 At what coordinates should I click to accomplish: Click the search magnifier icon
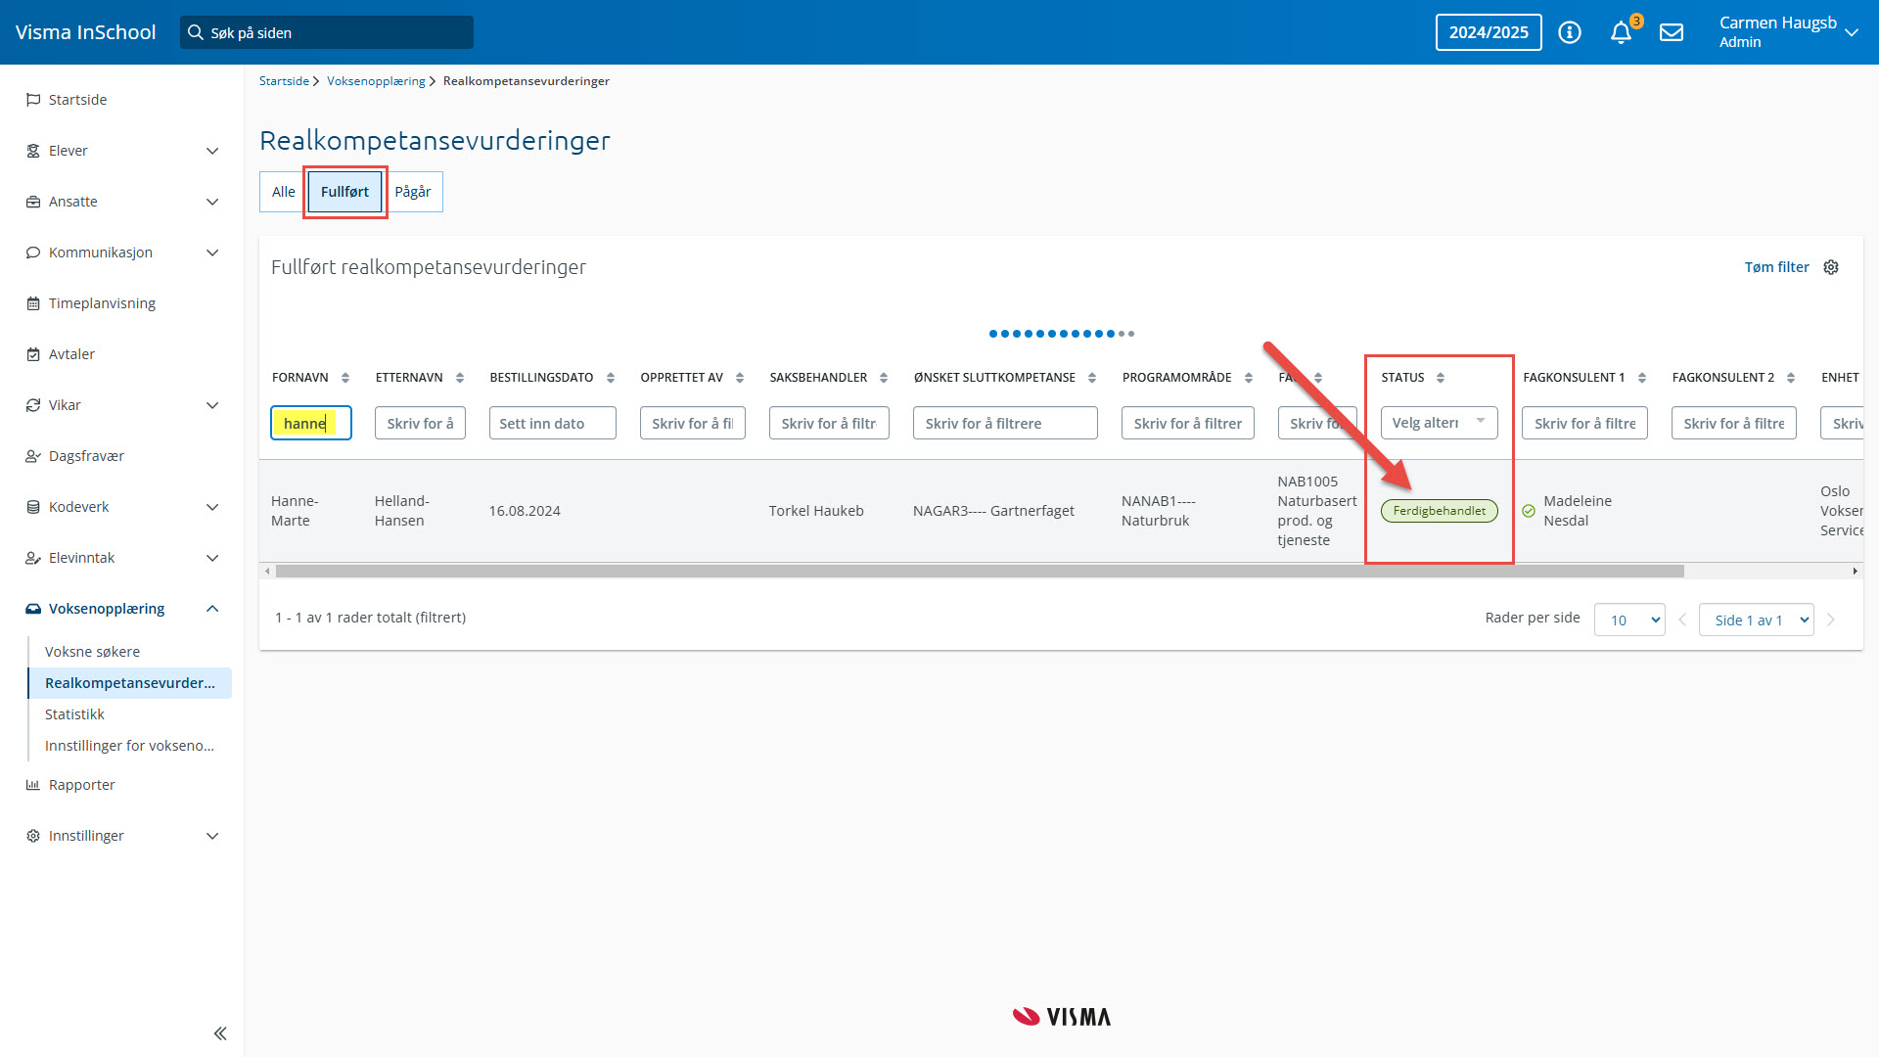tap(196, 32)
